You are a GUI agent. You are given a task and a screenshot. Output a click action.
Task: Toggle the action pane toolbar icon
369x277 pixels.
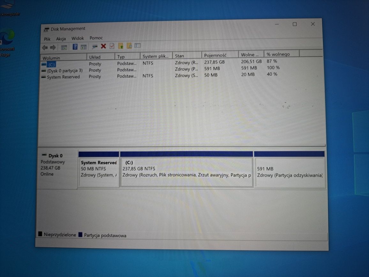[x=84, y=47]
